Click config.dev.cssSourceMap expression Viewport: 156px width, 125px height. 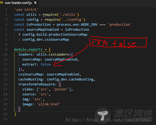[46, 40]
